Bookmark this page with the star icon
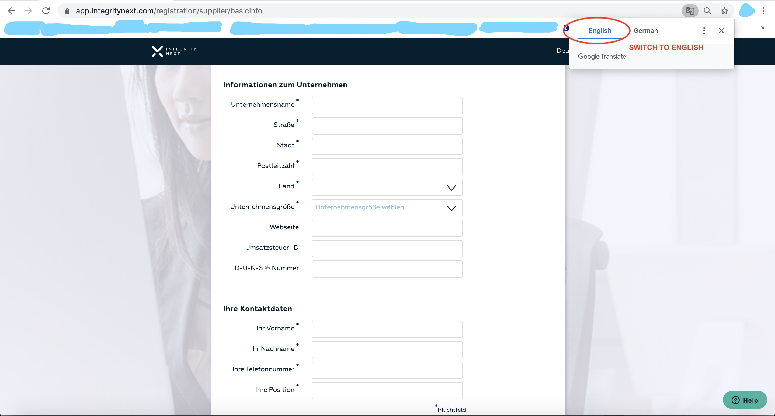 (x=724, y=11)
